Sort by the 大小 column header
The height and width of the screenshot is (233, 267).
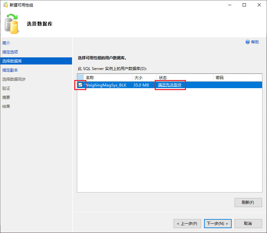[x=144, y=78]
